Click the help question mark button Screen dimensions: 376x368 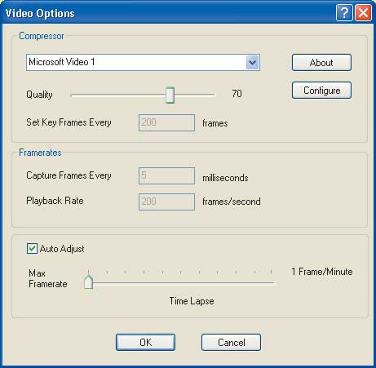[344, 13]
